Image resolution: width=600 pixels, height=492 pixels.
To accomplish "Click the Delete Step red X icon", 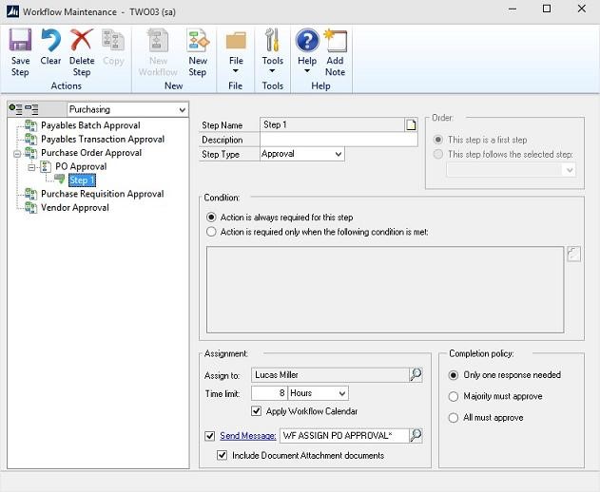I will tap(82, 40).
